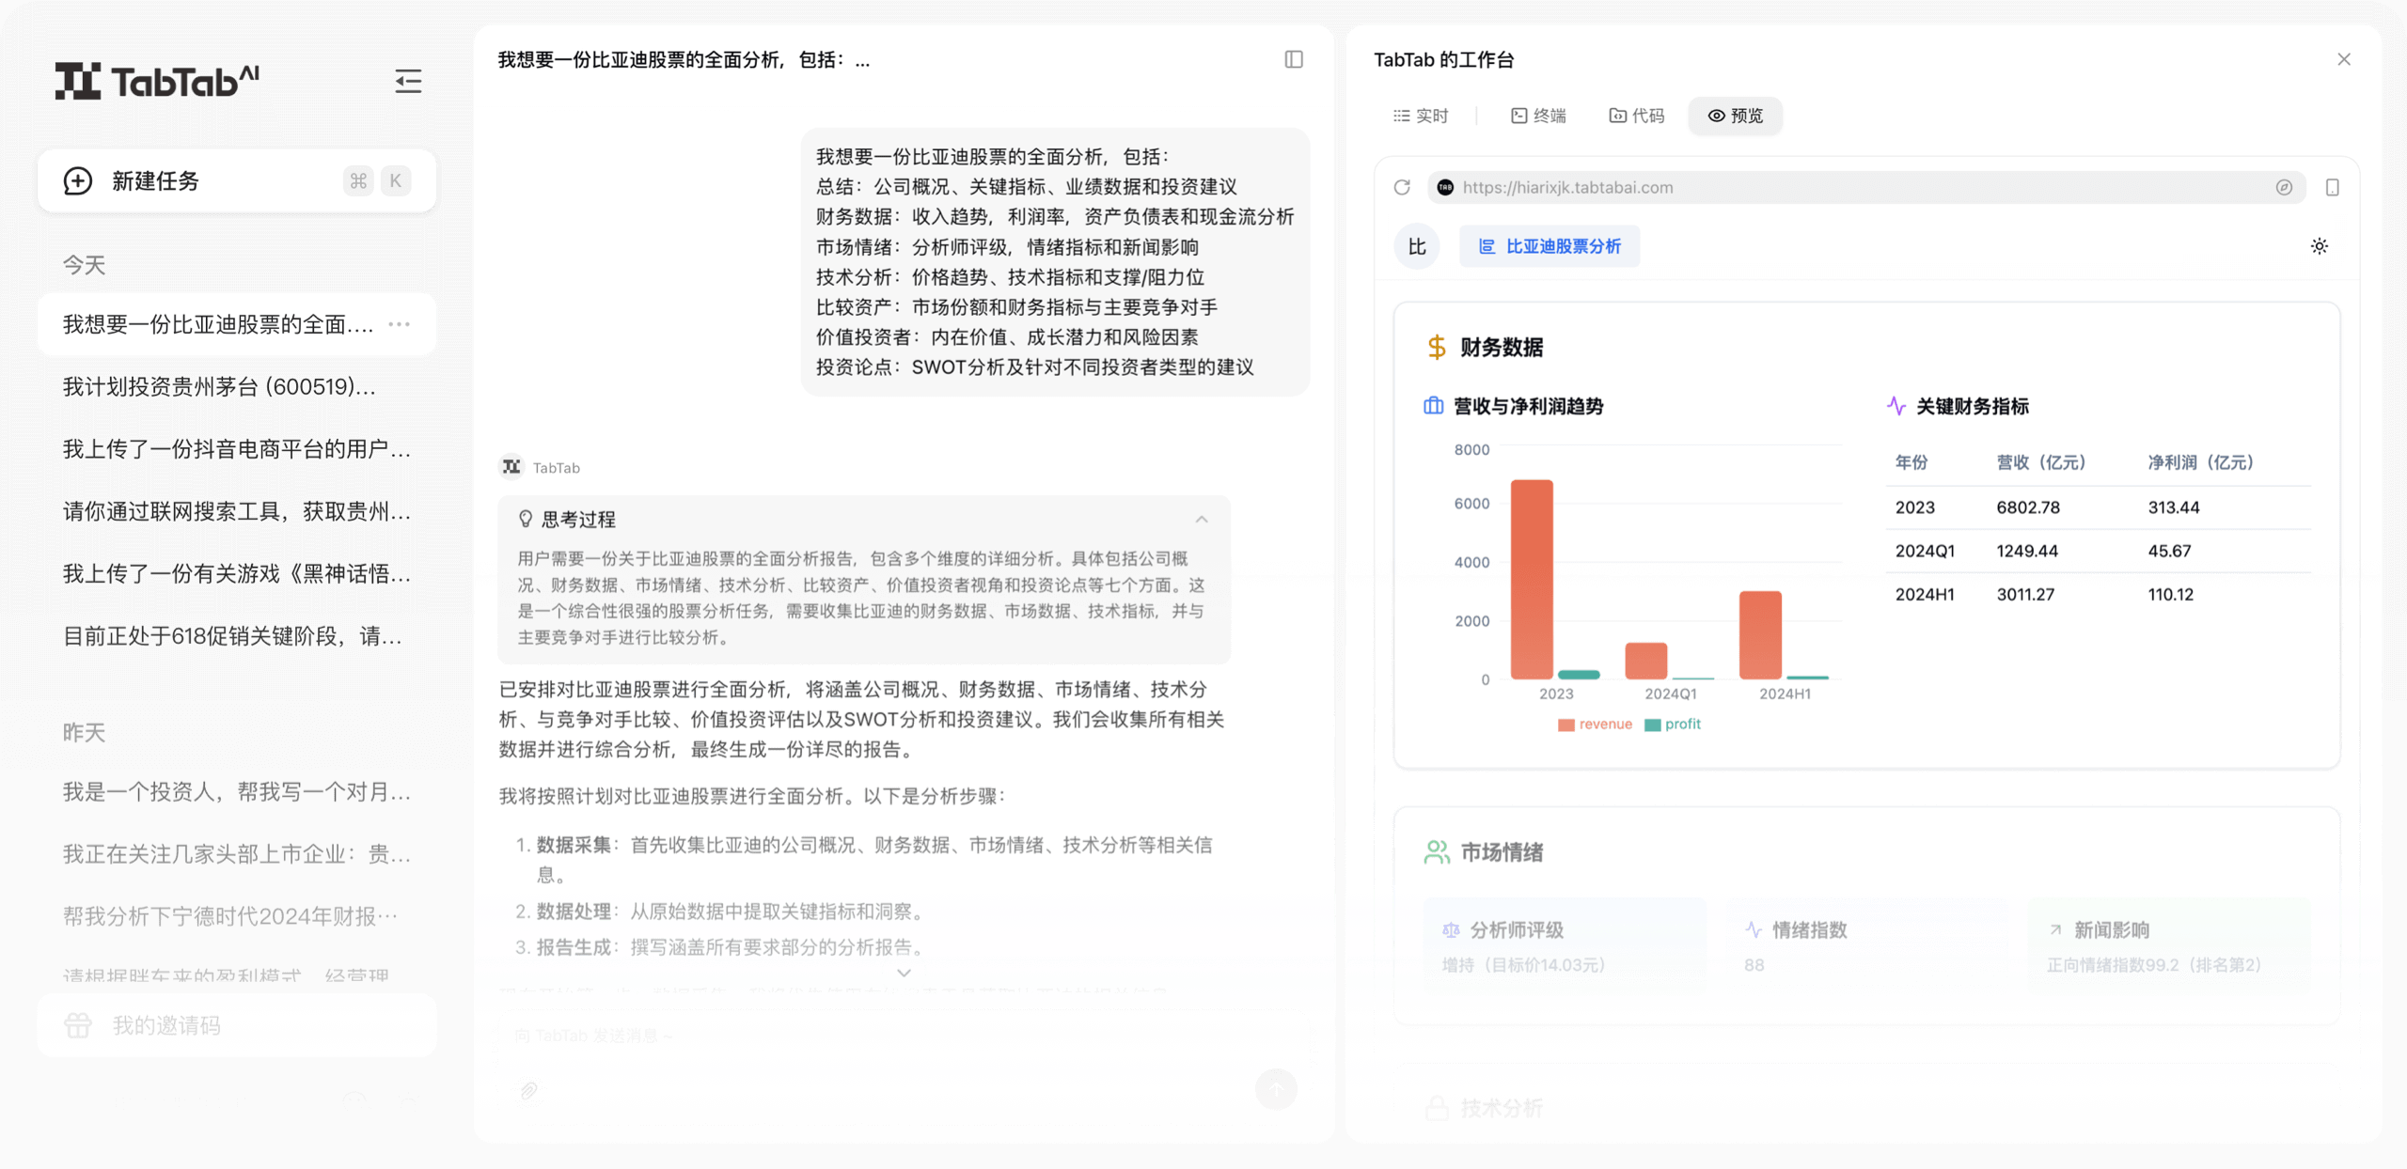
Task: Click the scroll-down chevron in chat
Action: point(904,973)
